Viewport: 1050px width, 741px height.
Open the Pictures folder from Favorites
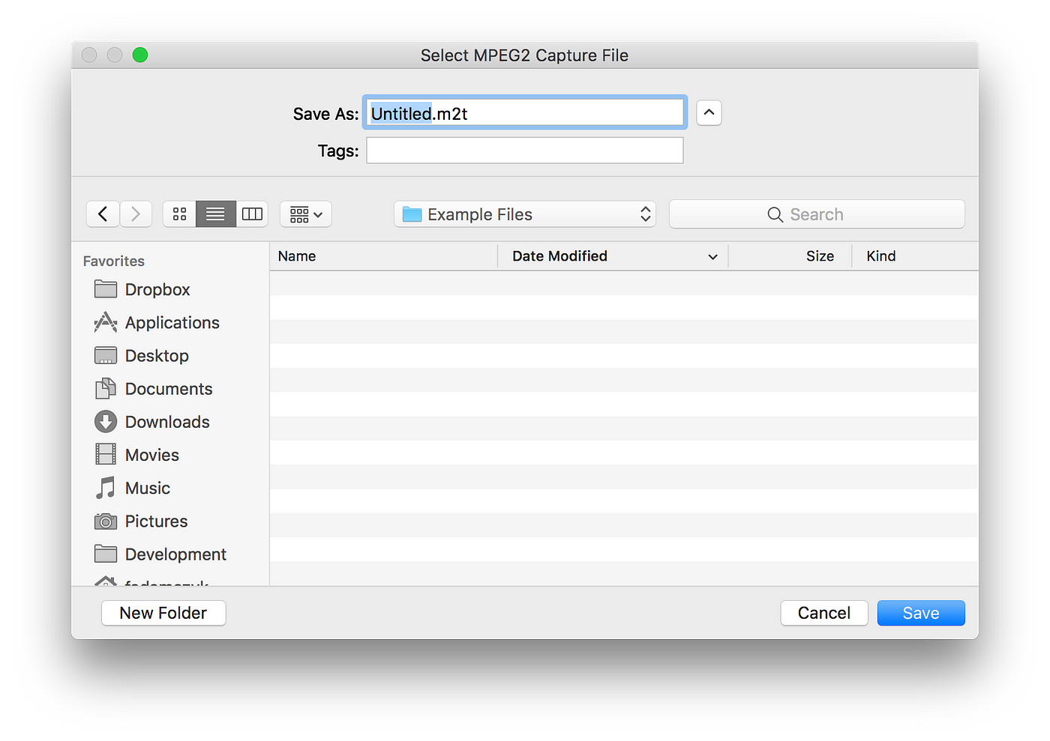coord(156,521)
